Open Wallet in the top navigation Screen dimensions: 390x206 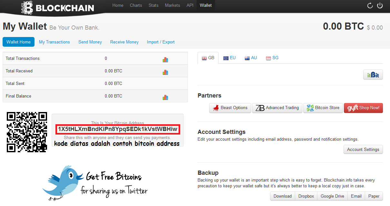point(206,5)
